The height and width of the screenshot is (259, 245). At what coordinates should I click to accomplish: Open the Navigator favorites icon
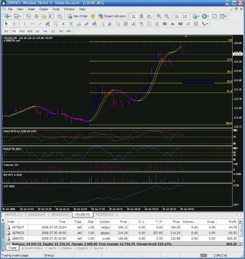44,16
